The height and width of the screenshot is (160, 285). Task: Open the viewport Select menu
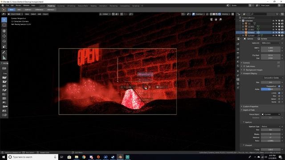33,14
